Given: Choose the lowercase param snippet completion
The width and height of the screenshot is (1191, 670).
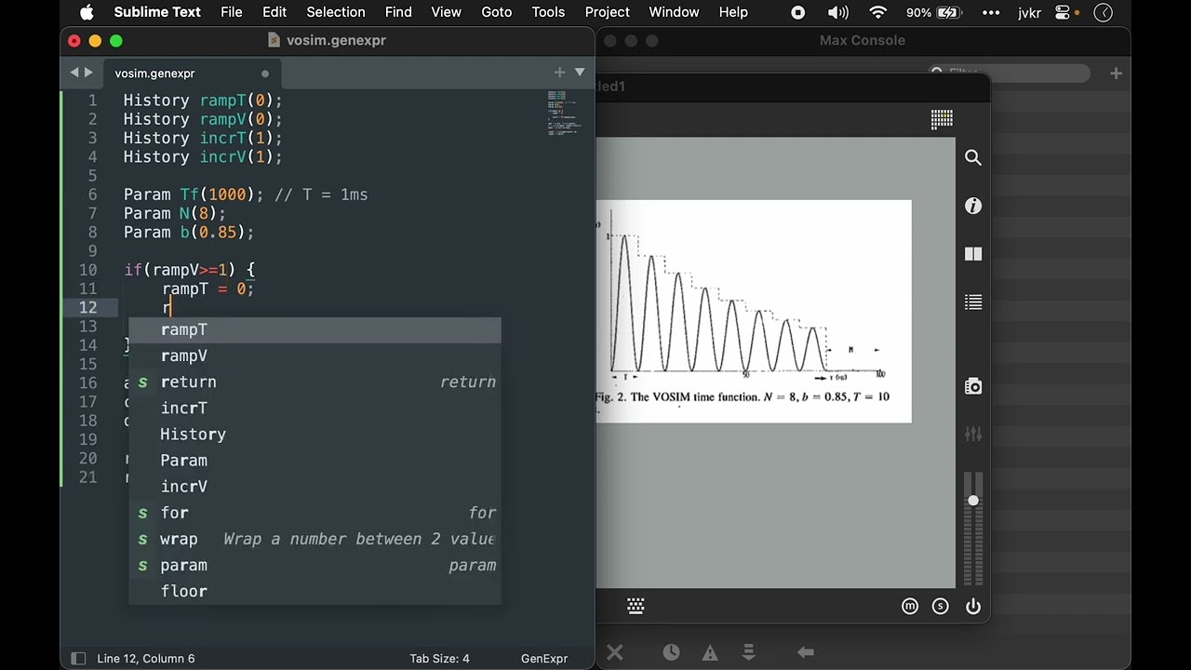Looking at the screenshot, I should [314, 565].
